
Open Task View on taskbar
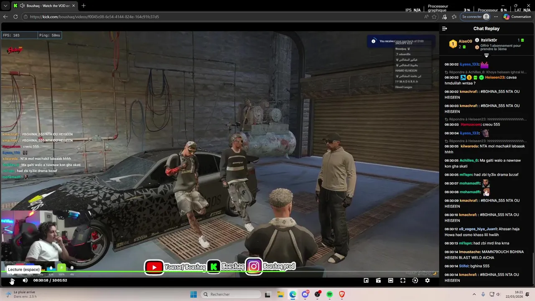[267, 294]
